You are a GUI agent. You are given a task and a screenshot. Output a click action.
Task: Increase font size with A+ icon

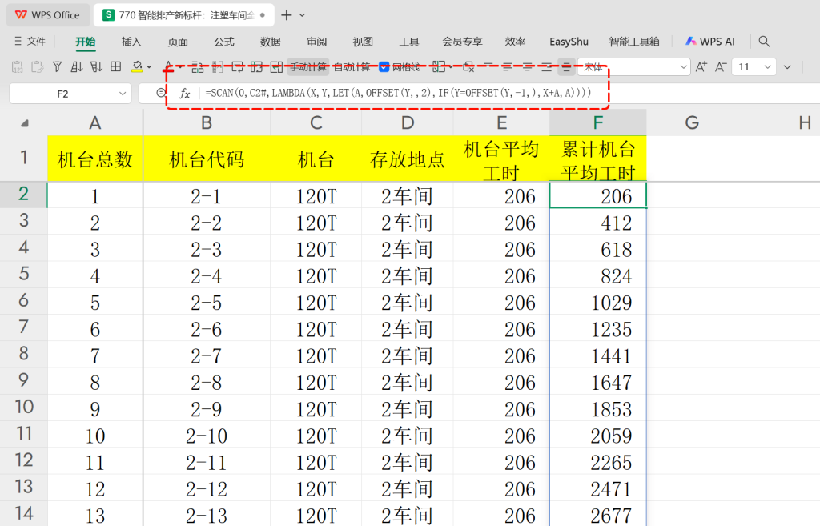[701, 67]
